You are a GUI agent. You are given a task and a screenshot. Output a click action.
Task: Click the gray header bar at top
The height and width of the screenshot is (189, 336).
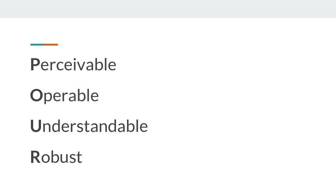(x=168, y=9)
